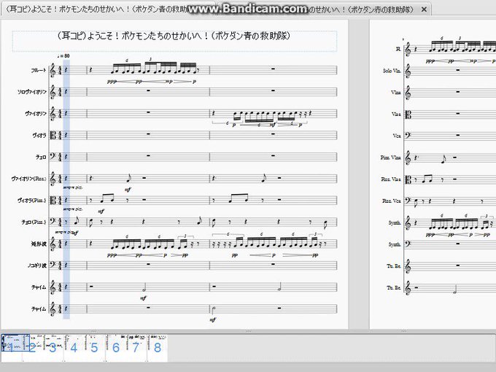Screen dimensions: 496x372
Task: Open page 1 in the navigator
Action: (x=12, y=347)
